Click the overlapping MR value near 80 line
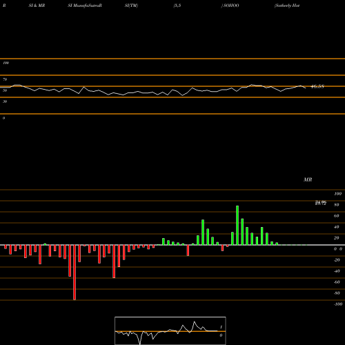The height and width of the screenshot is (345, 345). (x=321, y=203)
